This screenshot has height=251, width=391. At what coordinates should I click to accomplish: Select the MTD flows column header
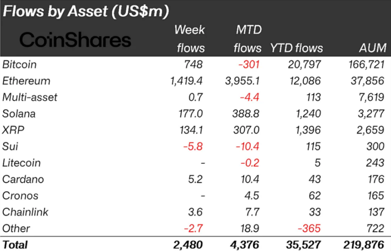pos(247,39)
